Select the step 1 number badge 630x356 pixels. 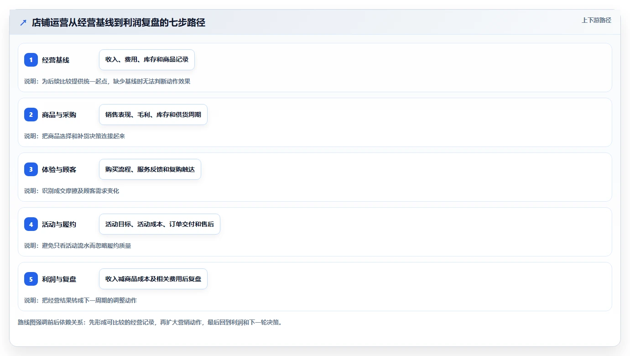click(31, 60)
